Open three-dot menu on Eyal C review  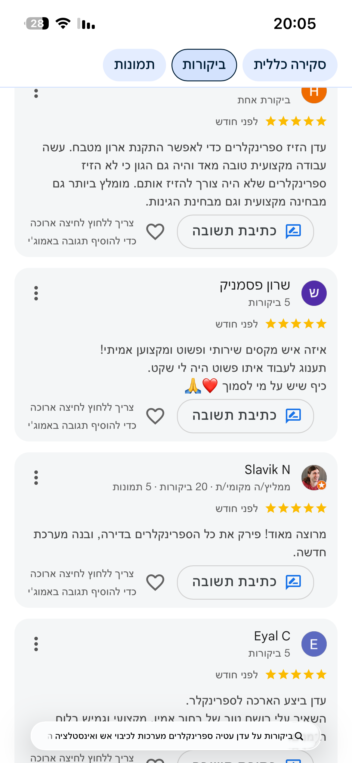[x=36, y=644]
